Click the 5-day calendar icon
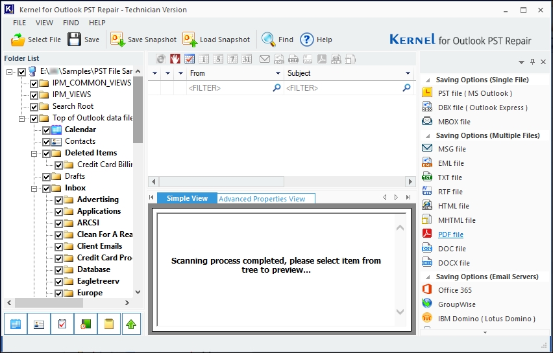 pos(218,59)
